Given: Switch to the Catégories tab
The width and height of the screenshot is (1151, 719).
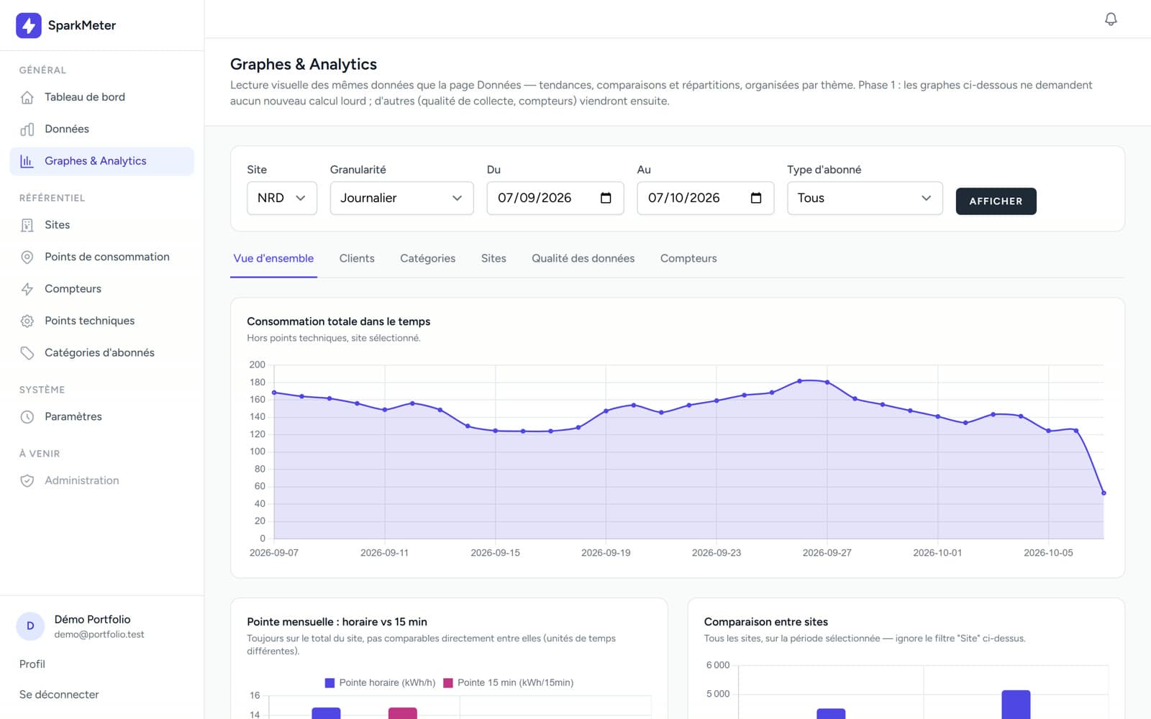Looking at the screenshot, I should coord(427,258).
